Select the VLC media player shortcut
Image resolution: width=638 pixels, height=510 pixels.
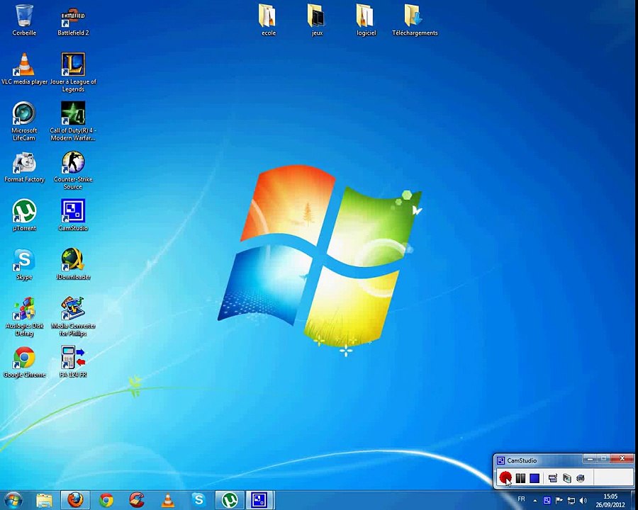point(24,69)
